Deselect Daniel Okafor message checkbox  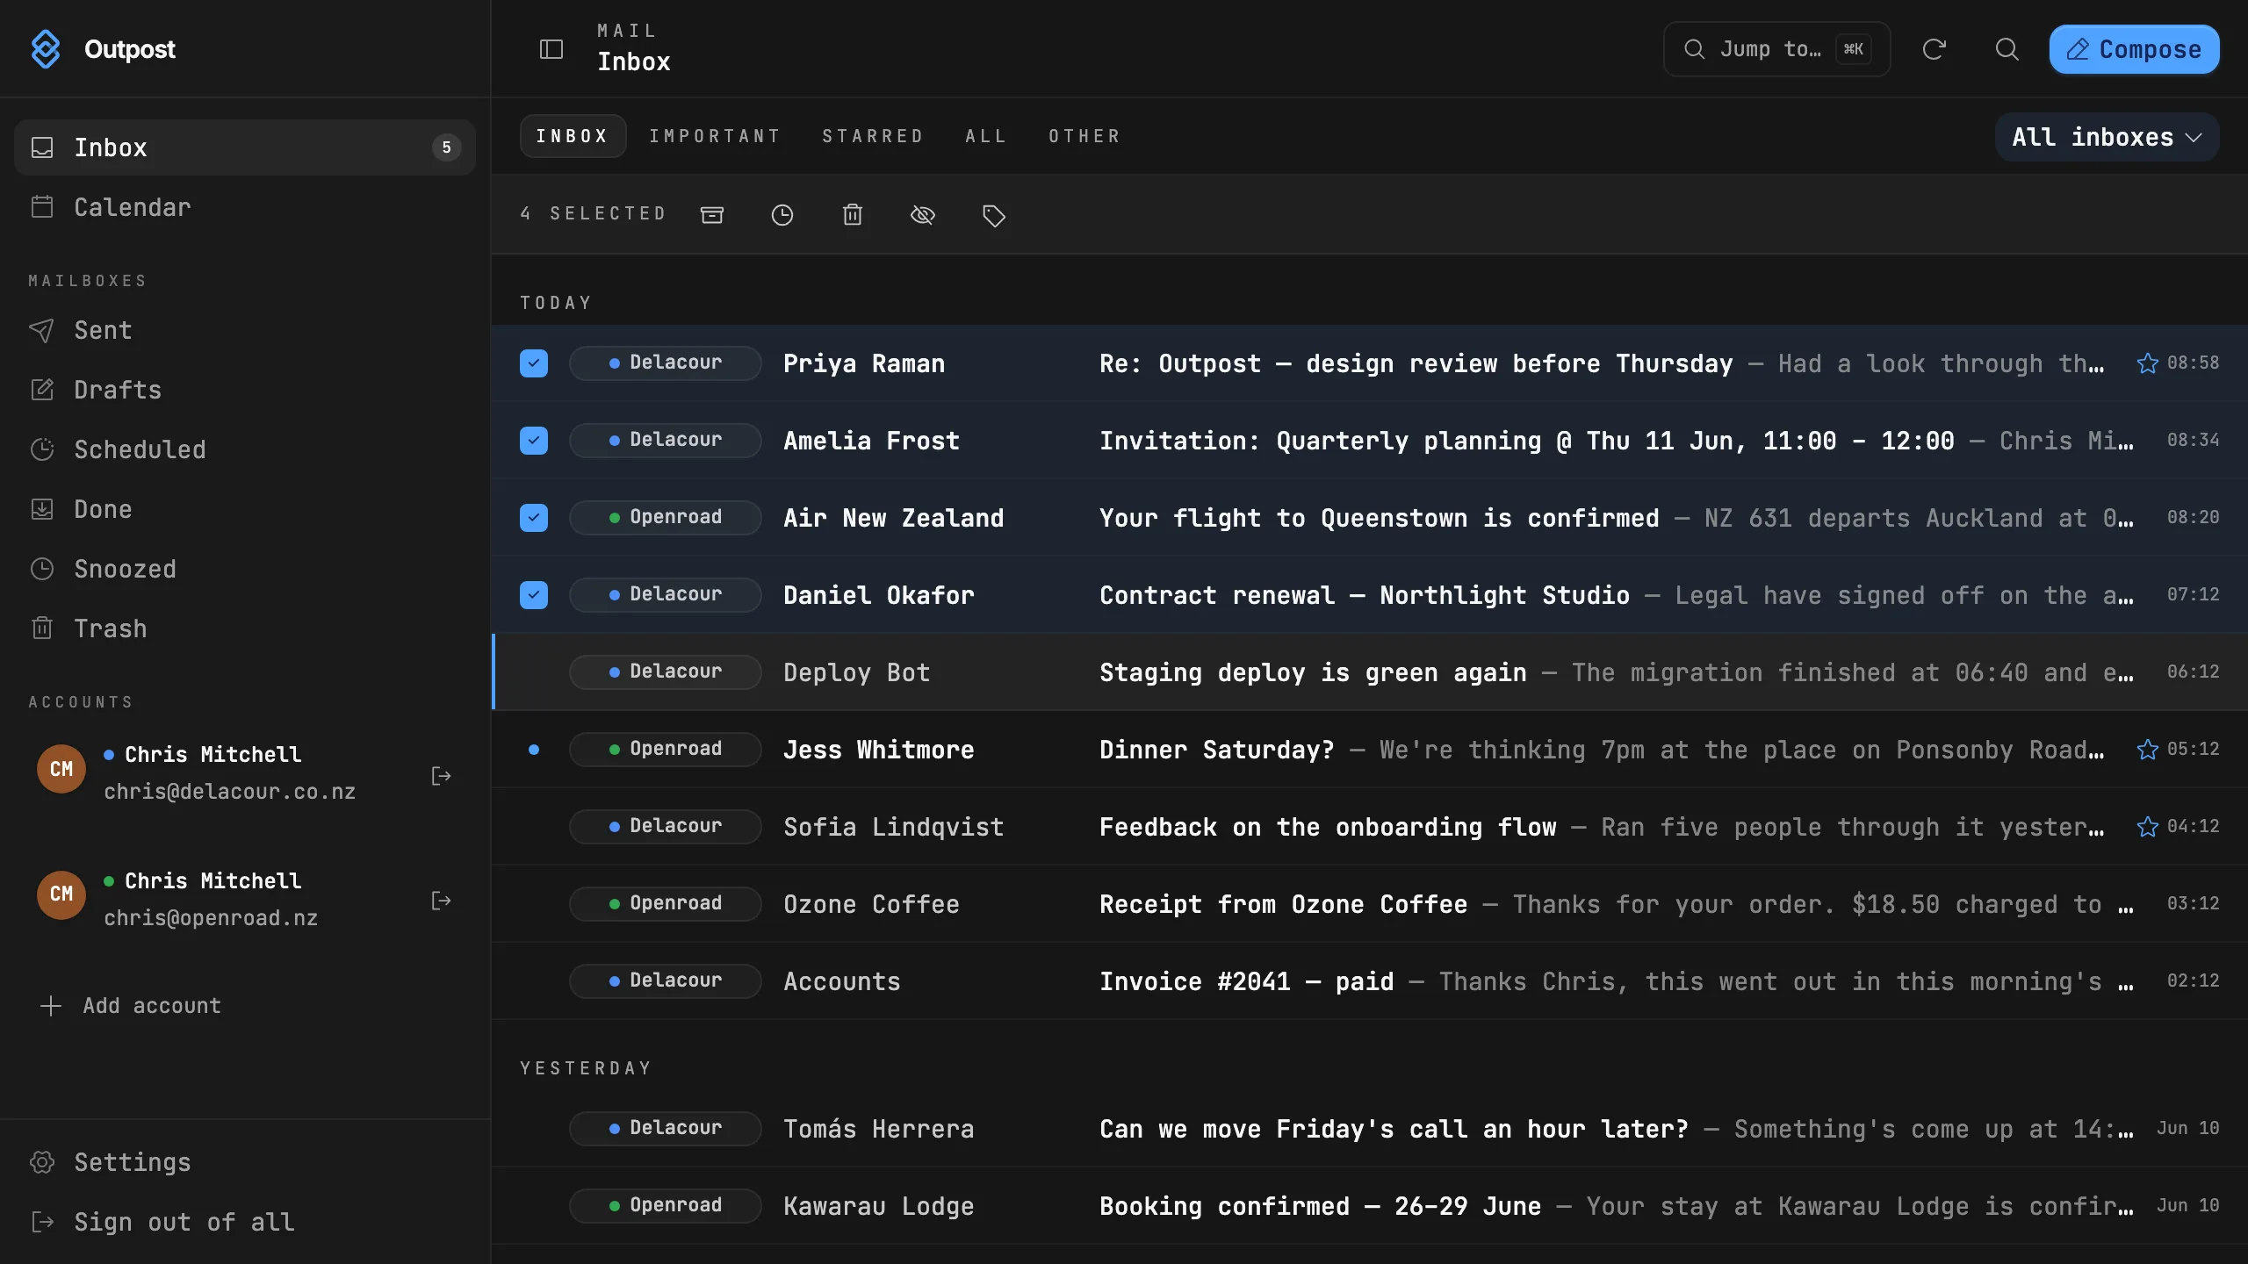[x=534, y=595]
